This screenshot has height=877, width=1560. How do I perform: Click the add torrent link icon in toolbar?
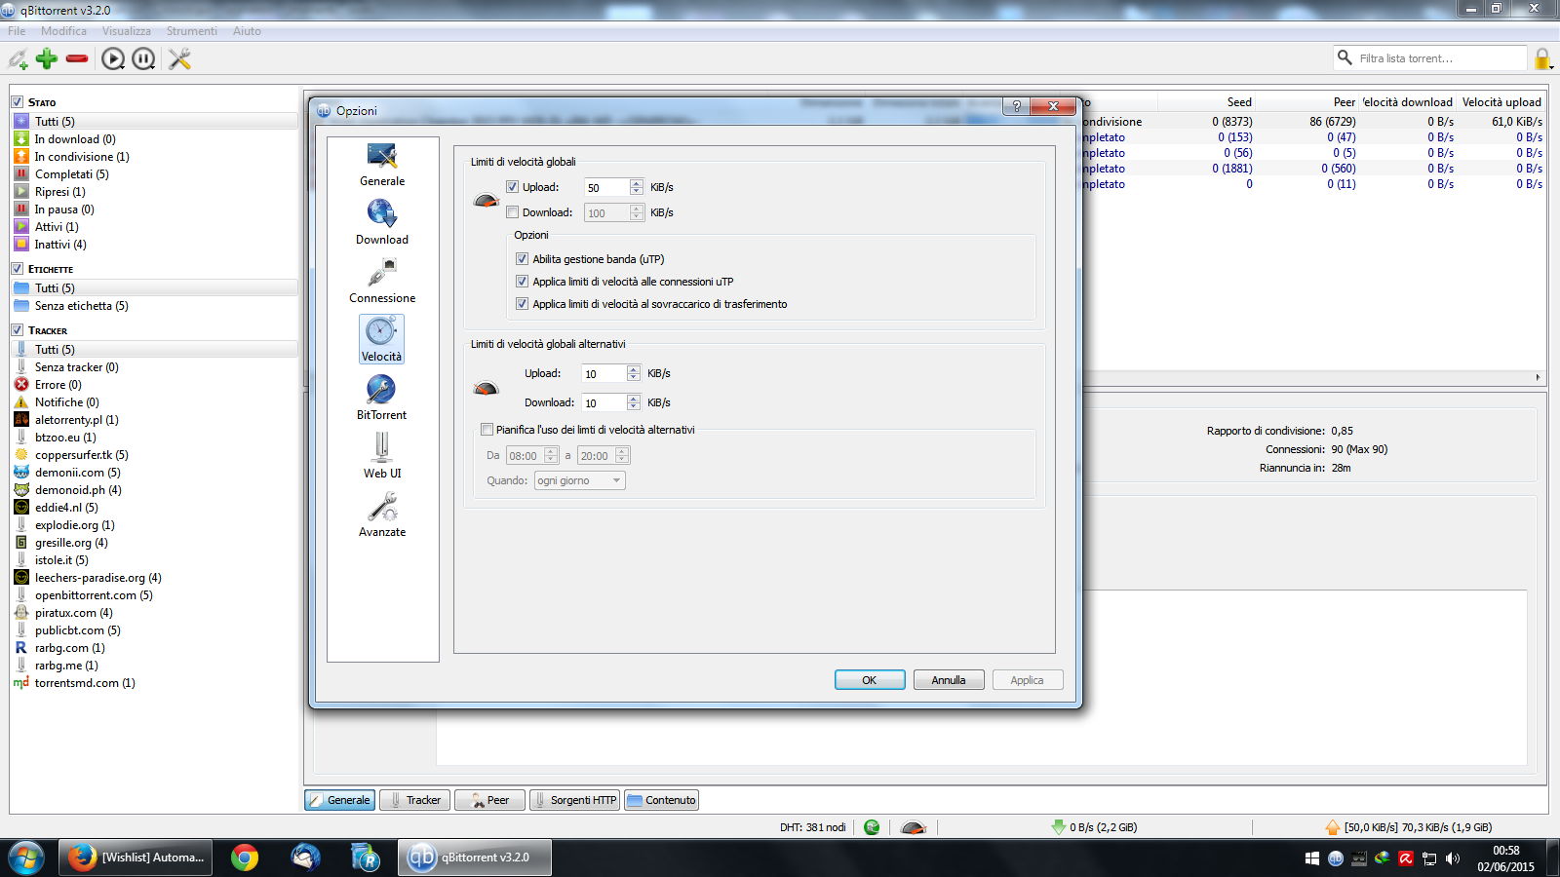18,59
